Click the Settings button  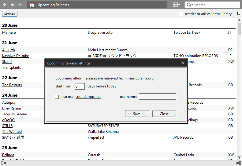(x=9, y=14)
